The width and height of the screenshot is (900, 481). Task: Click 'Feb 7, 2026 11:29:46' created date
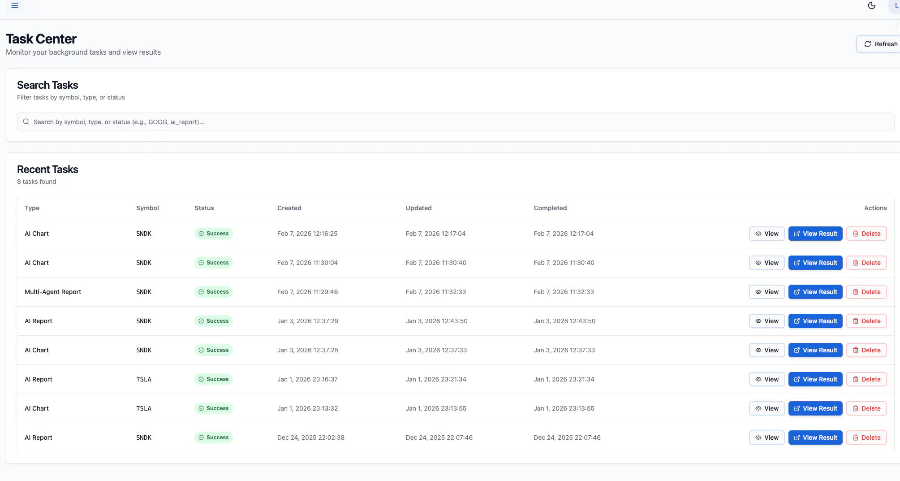(x=308, y=292)
